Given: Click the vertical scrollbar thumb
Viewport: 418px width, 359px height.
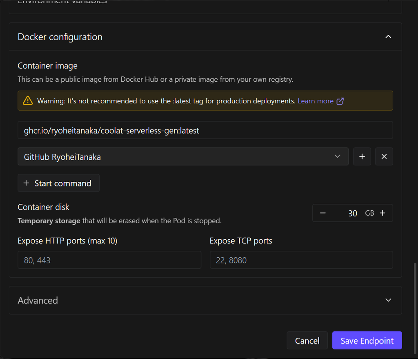Looking at the screenshot, I should [x=415, y=308].
